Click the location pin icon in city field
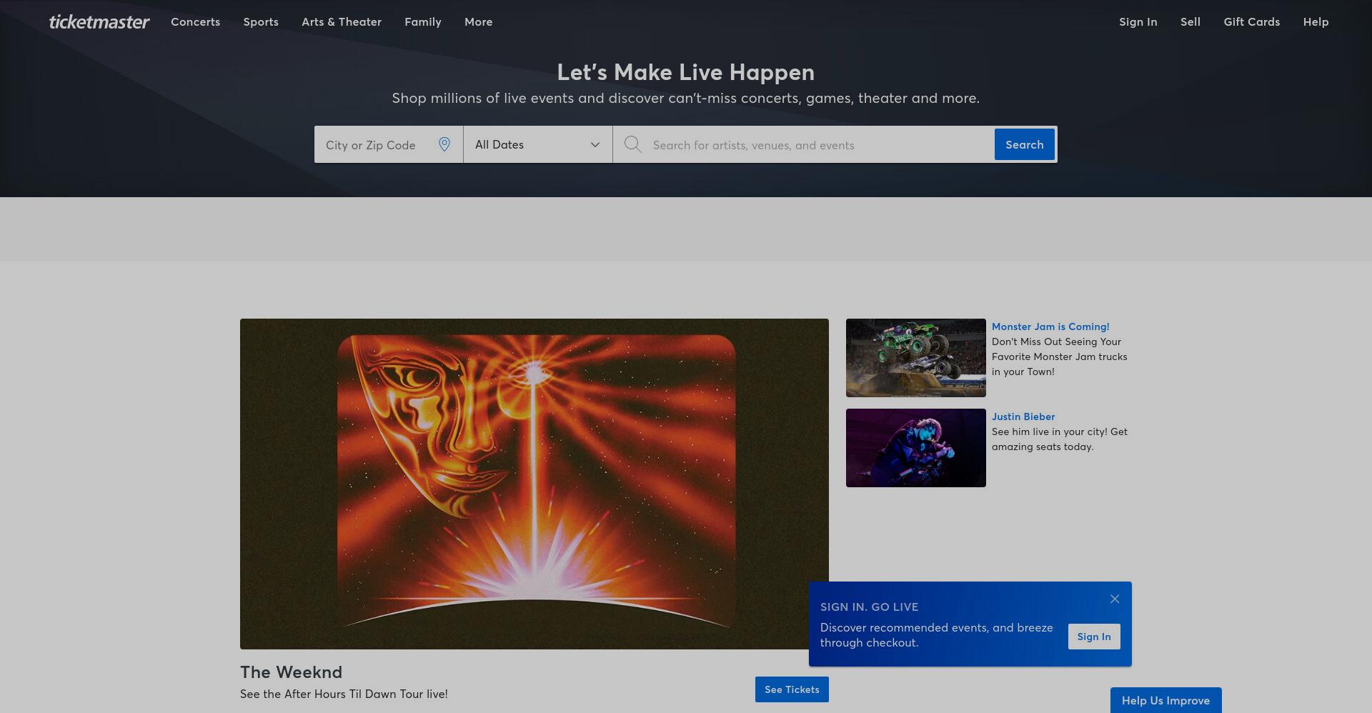Screen dimensions: 1372x713 click(444, 144)
